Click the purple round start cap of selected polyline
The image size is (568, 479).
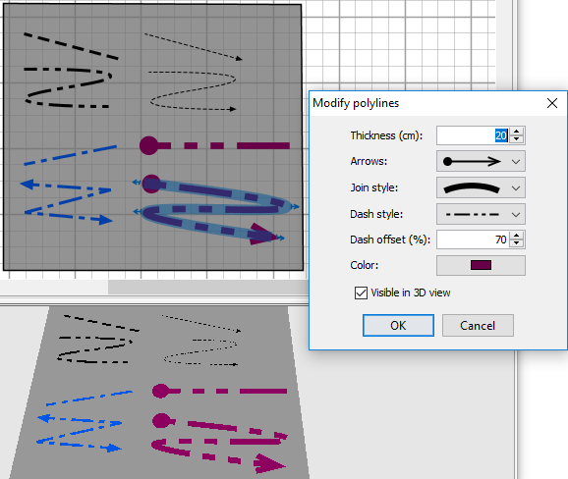151,184
